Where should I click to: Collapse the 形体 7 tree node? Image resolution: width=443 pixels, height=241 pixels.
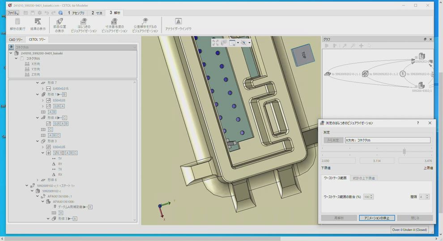coord(38,83)
